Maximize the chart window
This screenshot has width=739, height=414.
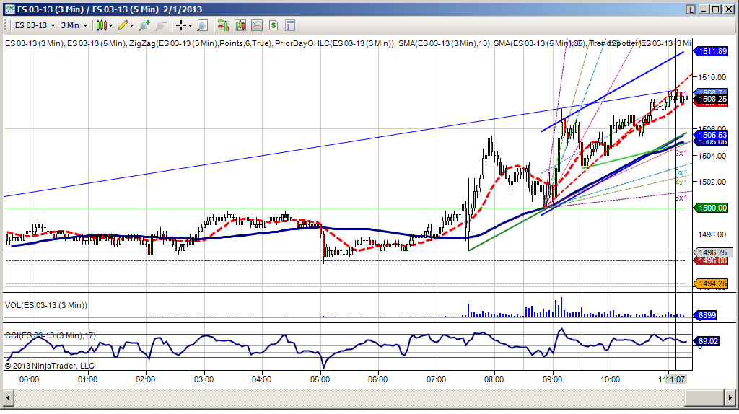coord(715,9)
